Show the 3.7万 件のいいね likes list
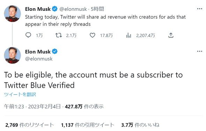This screenshot has height=131, width=206. (x=140, y=125)
